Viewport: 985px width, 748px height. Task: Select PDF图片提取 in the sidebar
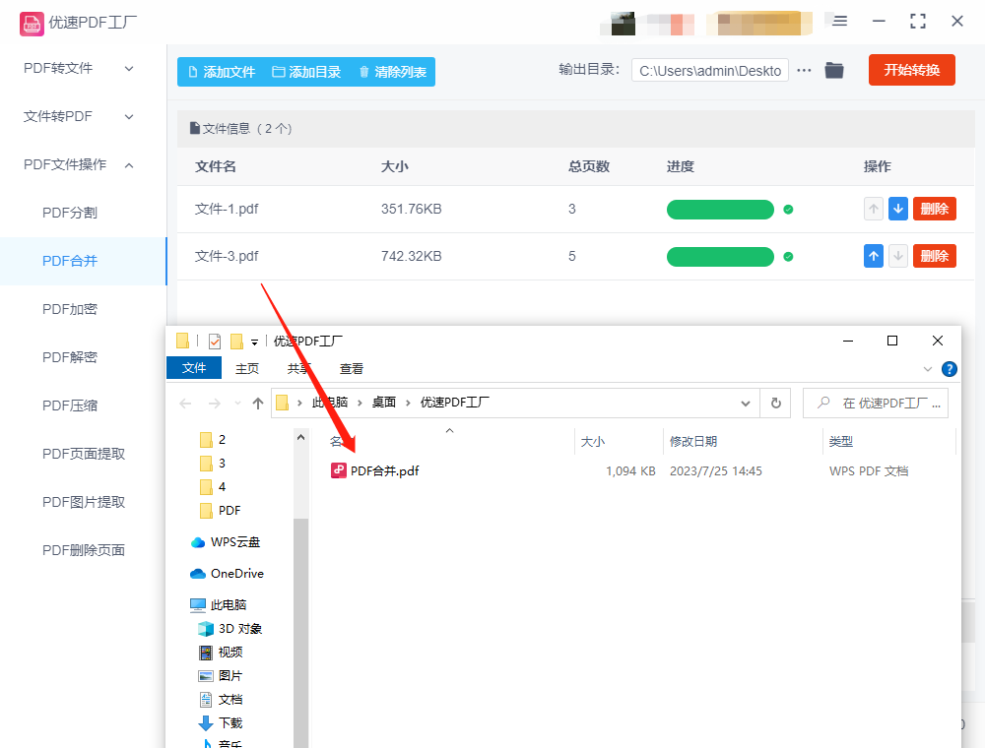tap(83, 503)
